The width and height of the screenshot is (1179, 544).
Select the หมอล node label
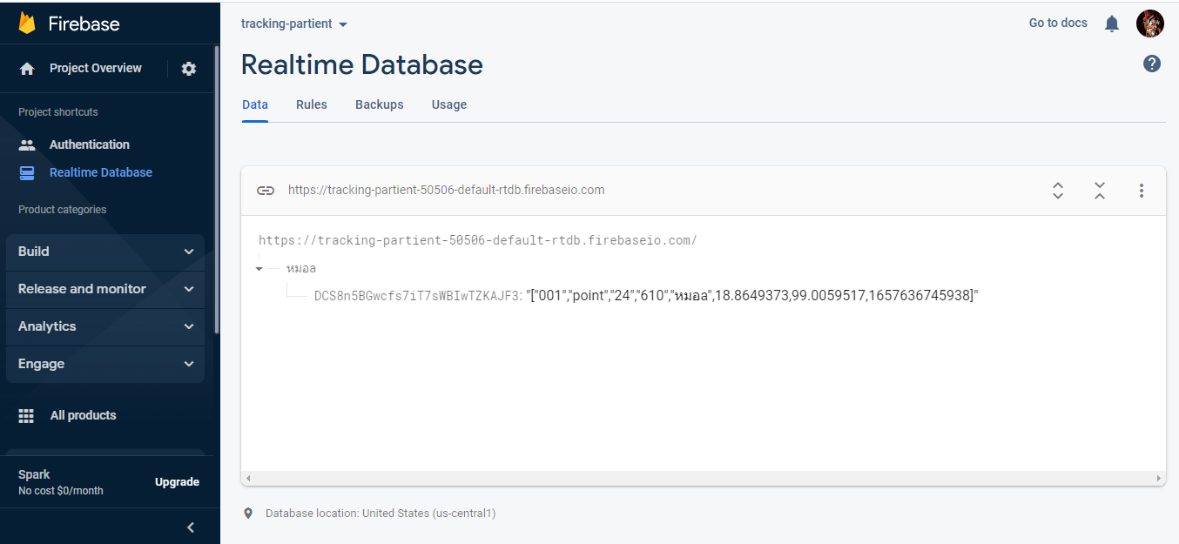click(301, 268)
